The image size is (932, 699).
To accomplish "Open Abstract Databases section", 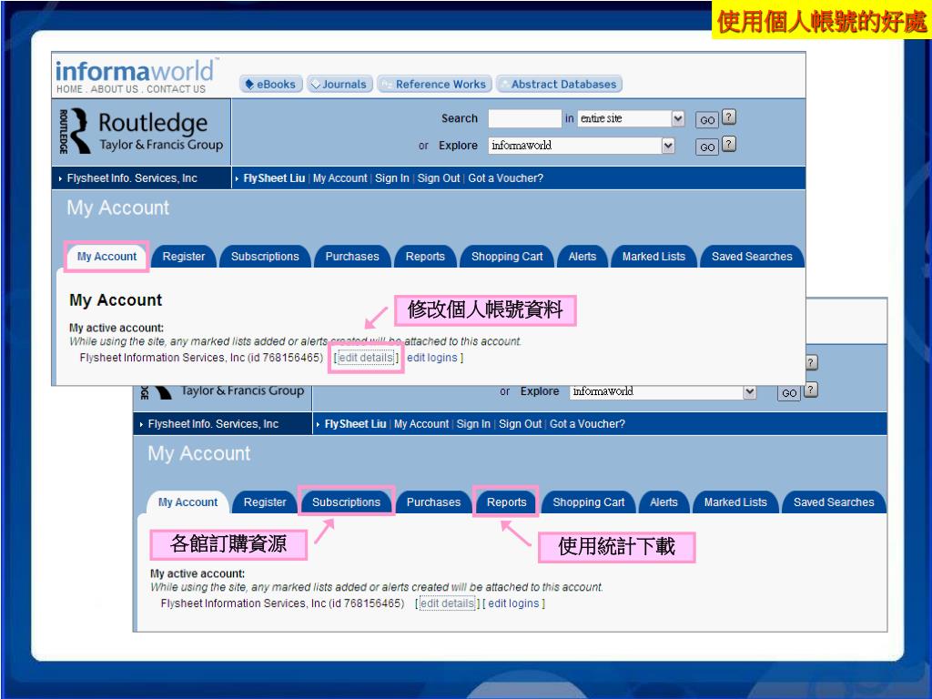I will click(x=559, y=85).
